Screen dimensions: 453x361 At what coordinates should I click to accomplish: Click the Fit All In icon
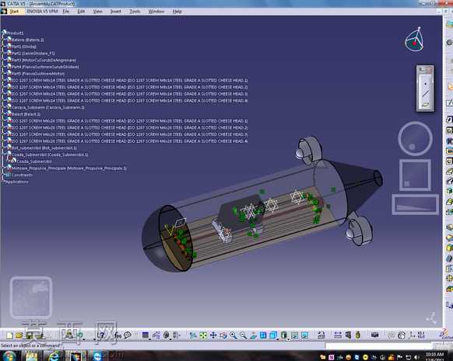coord(203,335)
